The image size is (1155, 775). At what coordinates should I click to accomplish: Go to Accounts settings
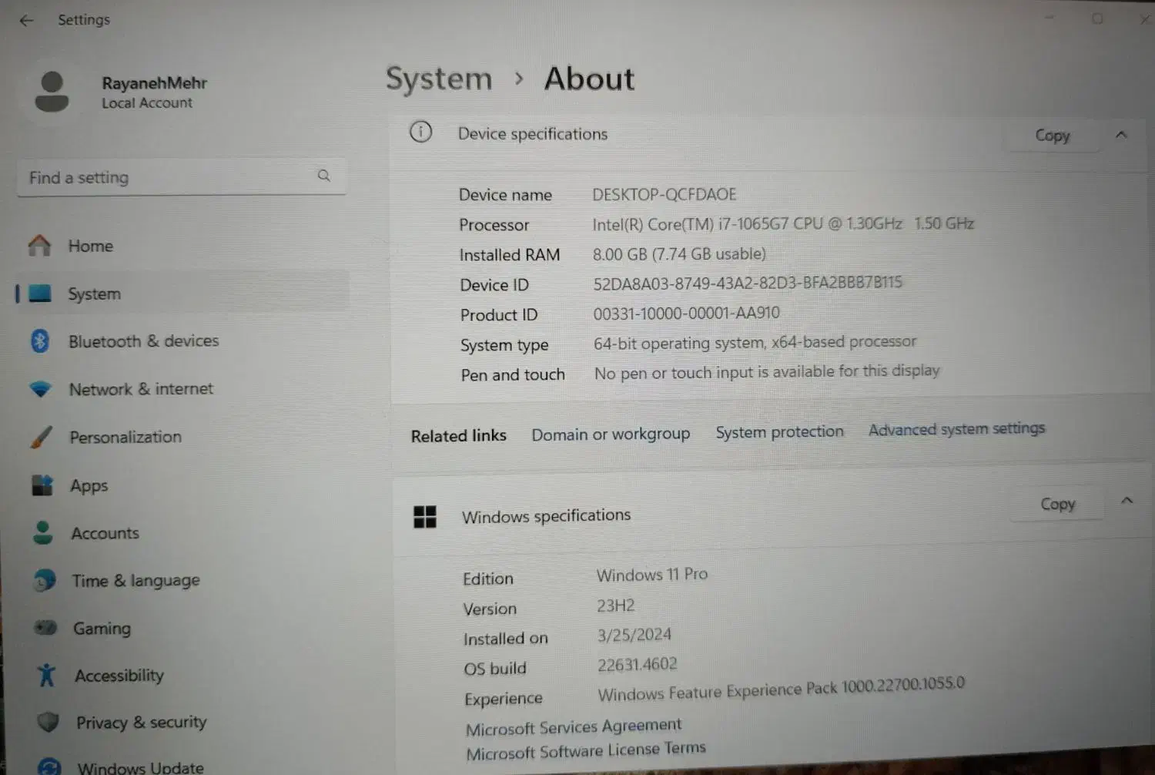(x=105, y=533)
